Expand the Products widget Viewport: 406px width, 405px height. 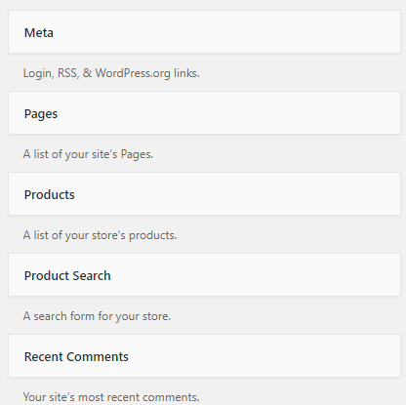(204, 193)
